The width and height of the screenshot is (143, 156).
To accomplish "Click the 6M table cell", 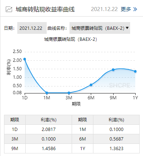I will point(83,139).
